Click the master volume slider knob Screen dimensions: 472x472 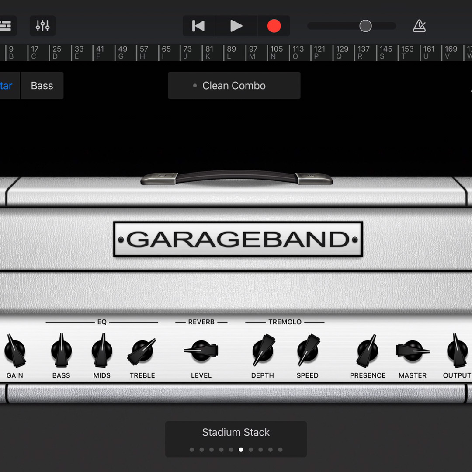pos(365,26)
